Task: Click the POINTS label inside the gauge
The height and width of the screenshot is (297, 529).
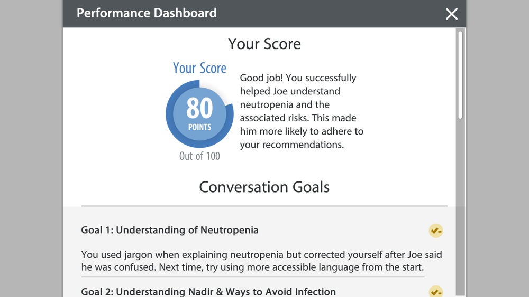Action: point(200,127)
